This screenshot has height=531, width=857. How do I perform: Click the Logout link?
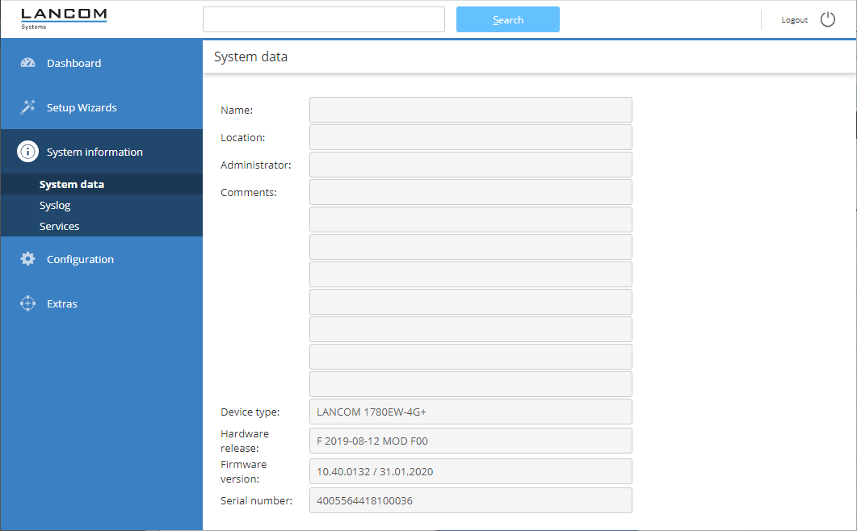coord(794,20)
